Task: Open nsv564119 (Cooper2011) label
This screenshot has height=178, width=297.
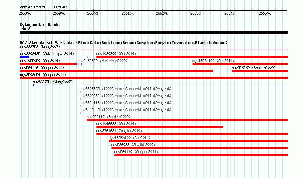Action: pyautogui.click(x=136, y=152)
